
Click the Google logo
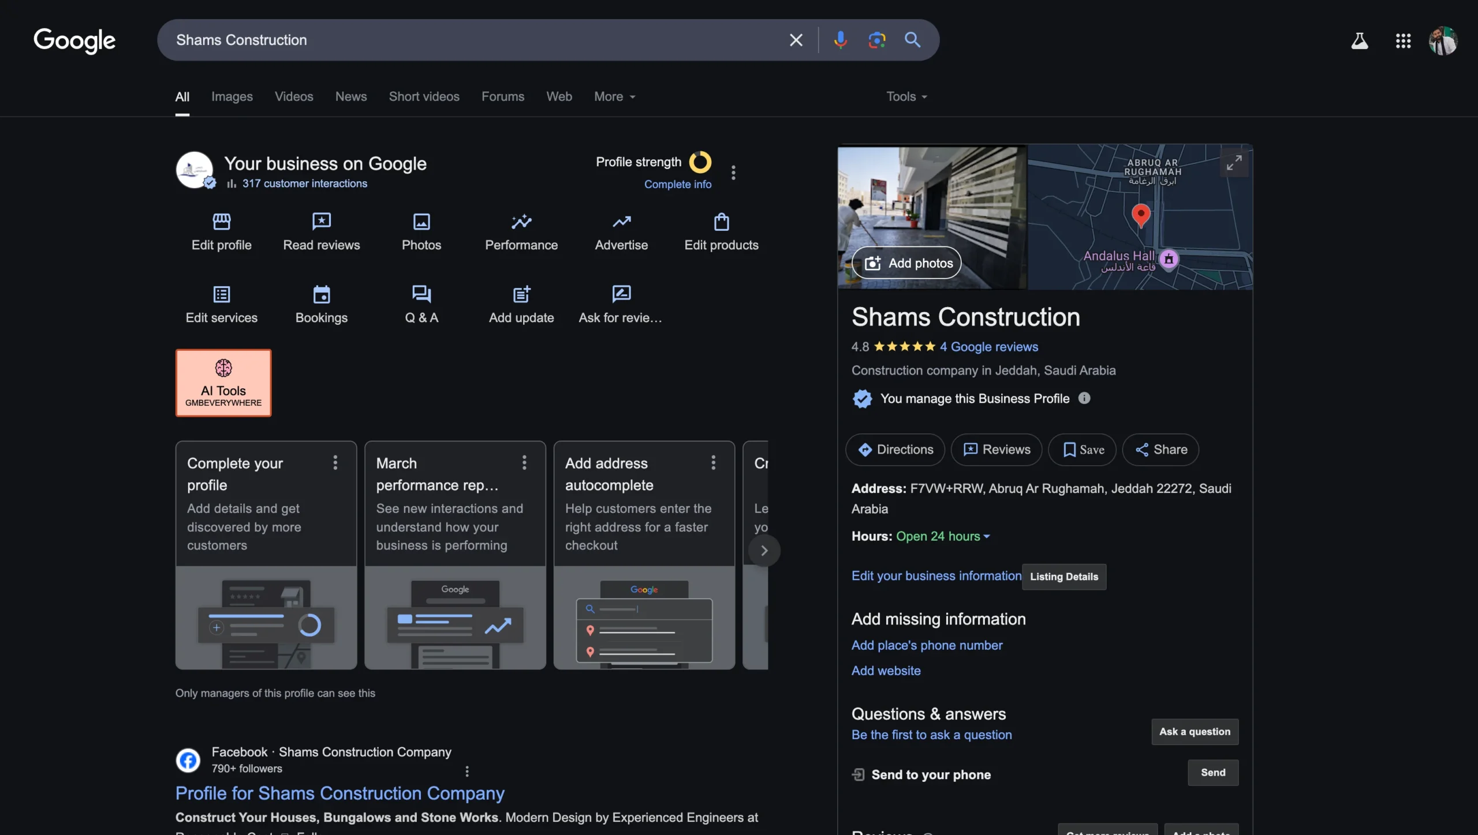click(74, 40)
